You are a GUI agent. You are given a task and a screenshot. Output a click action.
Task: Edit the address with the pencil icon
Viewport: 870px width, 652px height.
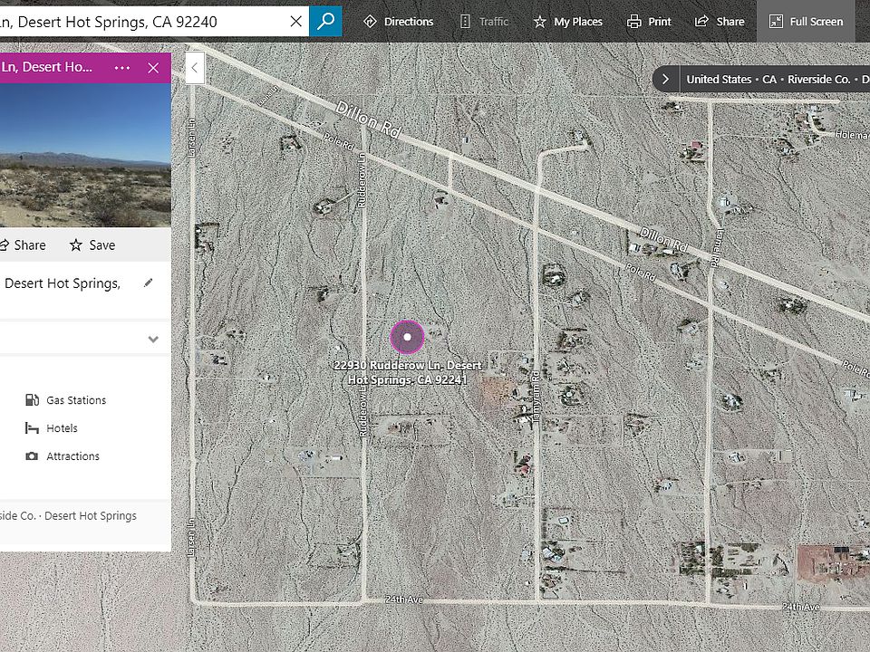pos(149,283)
